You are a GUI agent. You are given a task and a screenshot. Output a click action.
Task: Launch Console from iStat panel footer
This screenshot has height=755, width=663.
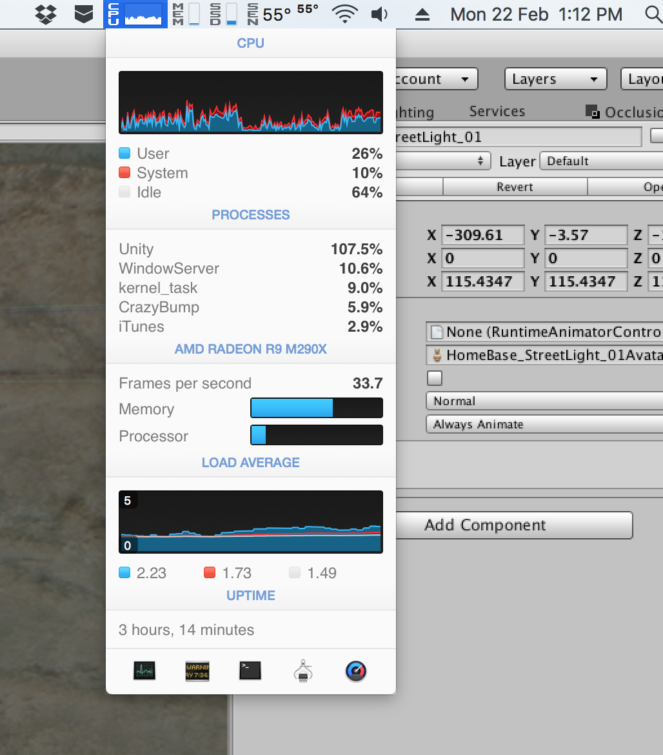coord(197,670)
